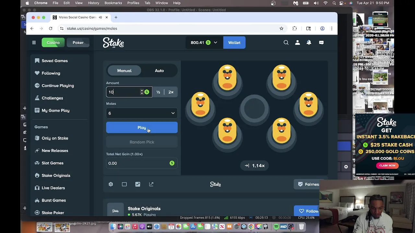Open the user profile icon
415x233 pixels.
297,42
